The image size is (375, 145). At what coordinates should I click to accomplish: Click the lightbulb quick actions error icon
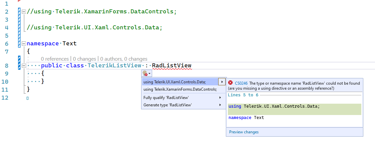(x=145, y=73)
